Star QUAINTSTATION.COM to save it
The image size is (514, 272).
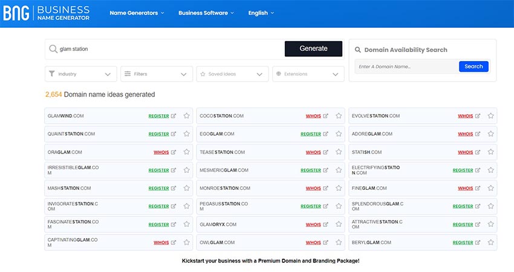click(186, 134)
